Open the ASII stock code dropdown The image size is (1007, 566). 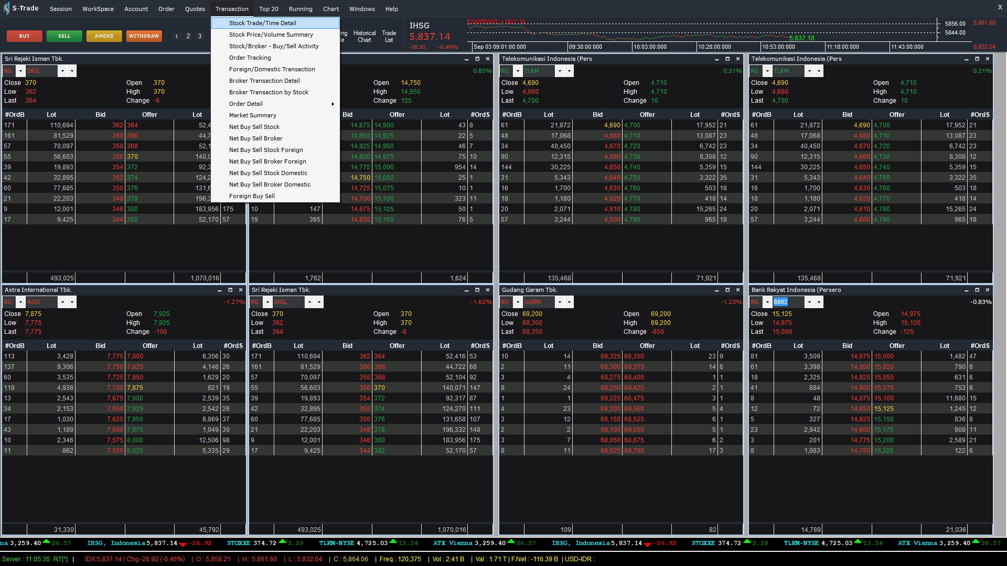click(x=62, y=302)
